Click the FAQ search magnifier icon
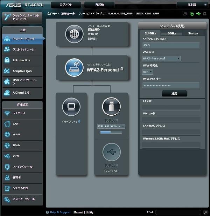 pyautogui.click(x=206, y=212)
